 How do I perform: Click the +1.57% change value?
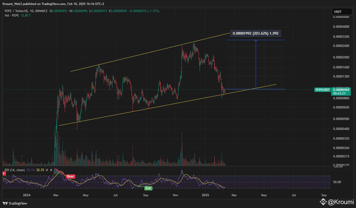pyautogui.click(x=153, y=11)
